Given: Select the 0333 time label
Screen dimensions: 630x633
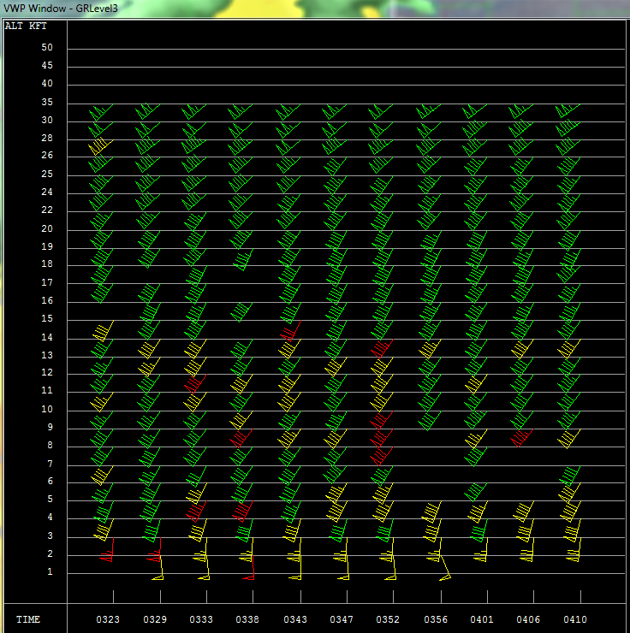Looking at the screenshot, I should 201,619.
